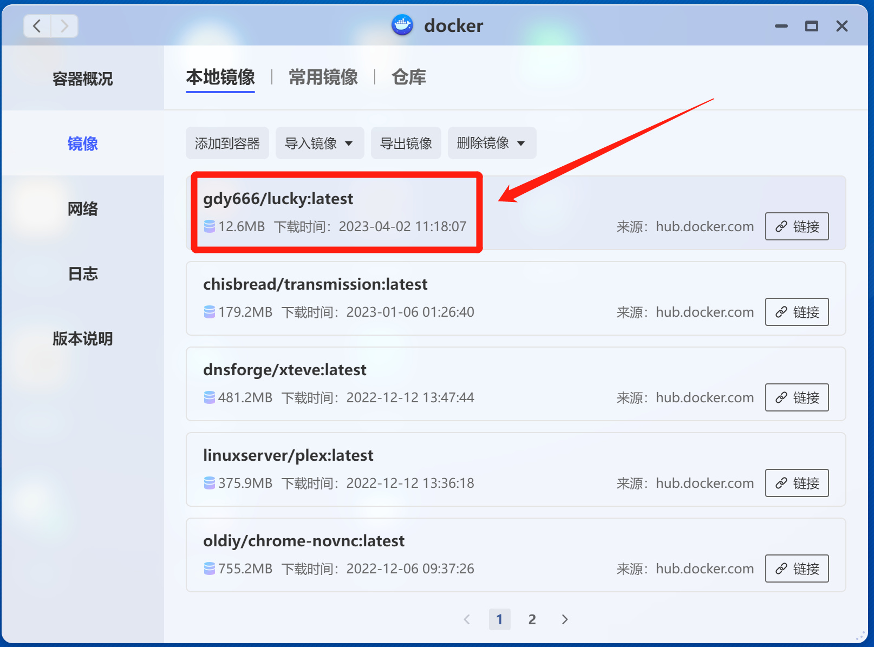Click download time 2023-01-06 01:26:40
The image size is (874, 647).
click(x=410, y=312)
